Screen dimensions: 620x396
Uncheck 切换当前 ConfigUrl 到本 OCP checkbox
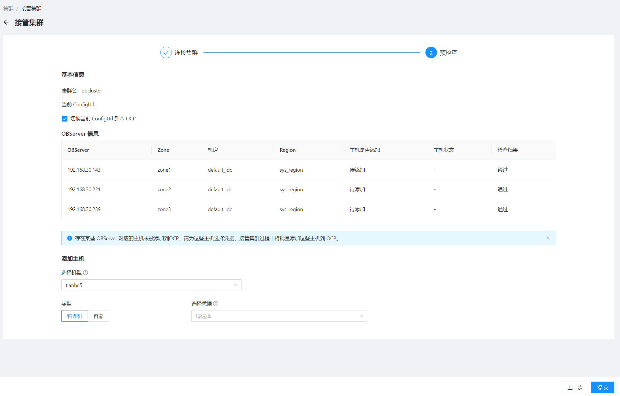[65, 119]
